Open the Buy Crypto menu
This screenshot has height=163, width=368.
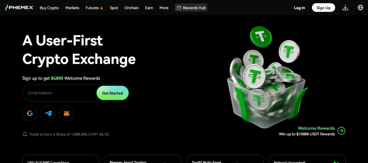coord(49,8)
